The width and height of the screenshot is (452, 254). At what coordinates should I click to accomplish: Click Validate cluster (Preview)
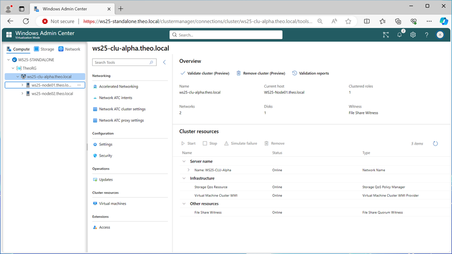(205, 73)
